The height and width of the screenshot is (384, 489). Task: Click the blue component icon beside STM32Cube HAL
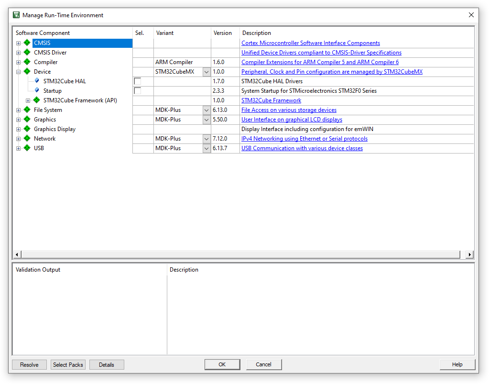coord(37,81)
